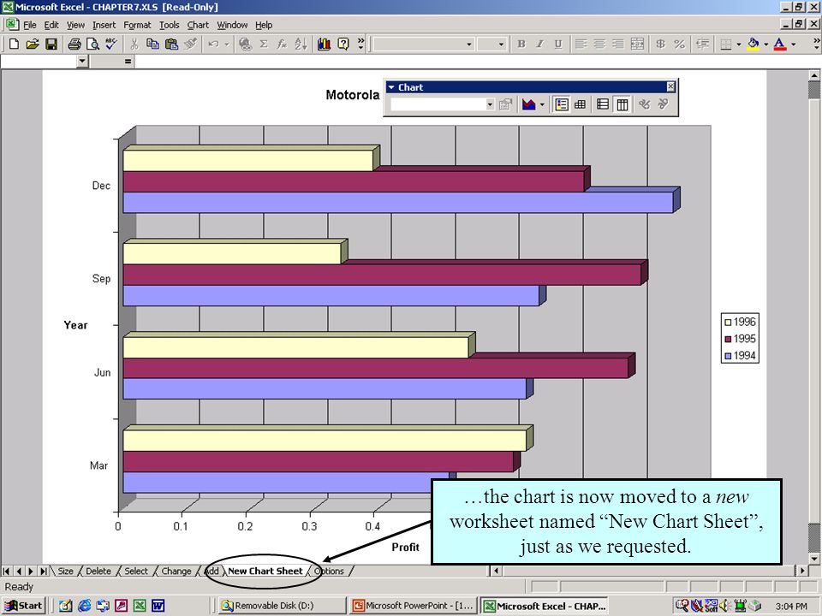This screenshot has height=616, width=822.
Task: Open the Name Box dropdown arrow
Action: (82, 62)
